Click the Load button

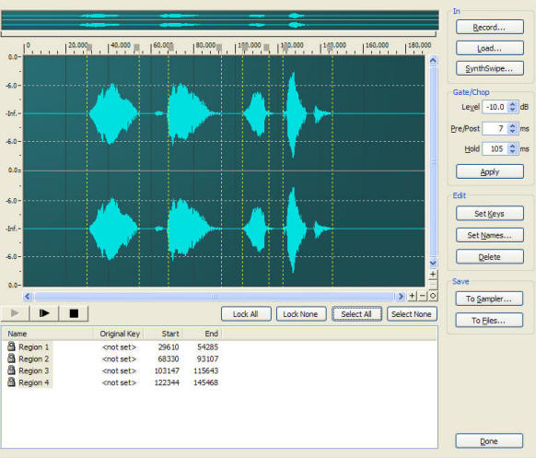point(490,48)
